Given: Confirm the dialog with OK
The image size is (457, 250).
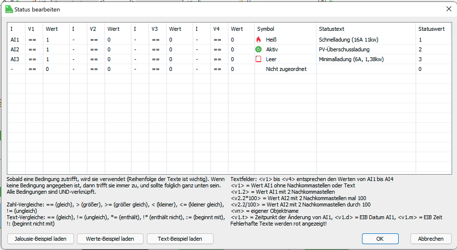Looking at the screenshot, I should pyautogui.click(x=380, y=239).
